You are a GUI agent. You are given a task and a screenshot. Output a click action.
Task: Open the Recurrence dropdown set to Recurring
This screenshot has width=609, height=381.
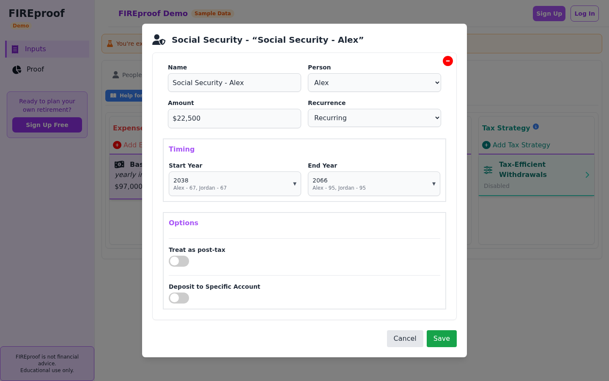pyautogui.click(x=374, y=118)
